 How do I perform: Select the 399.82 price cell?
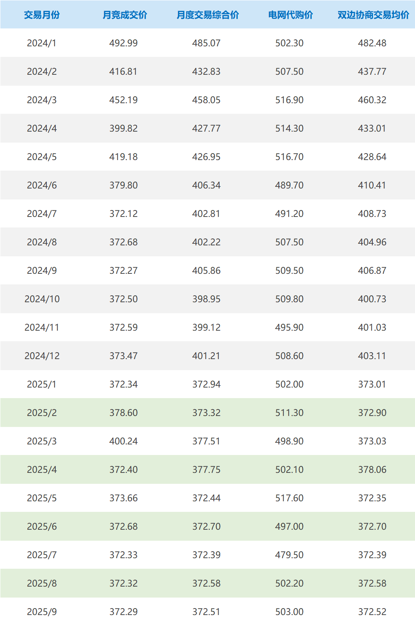124,128
